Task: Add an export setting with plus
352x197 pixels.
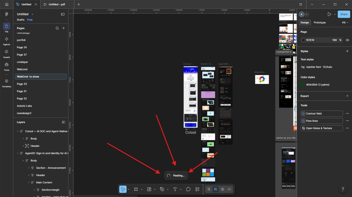Action: click(347, 96)
